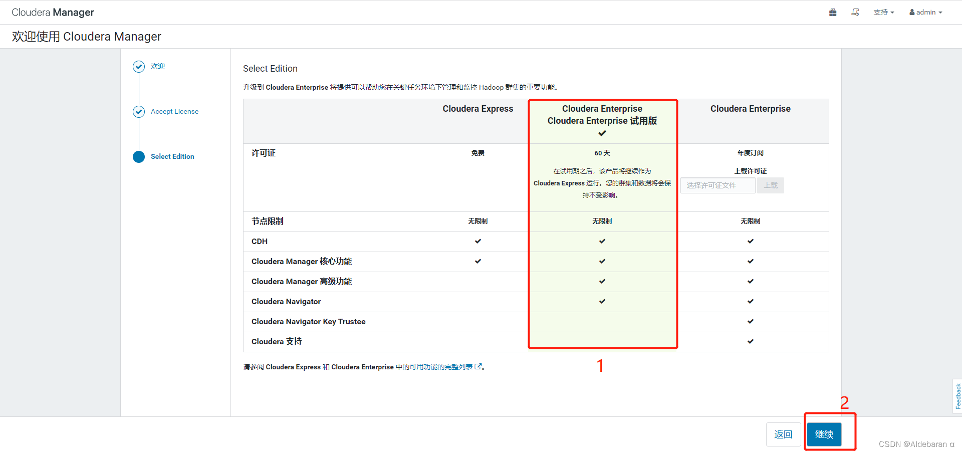Screen dimensions: 962x452
Task: Open the running commands icon in header
Action: coord(855,12)
